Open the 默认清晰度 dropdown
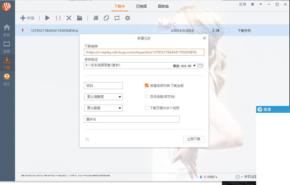 point(103,97)
